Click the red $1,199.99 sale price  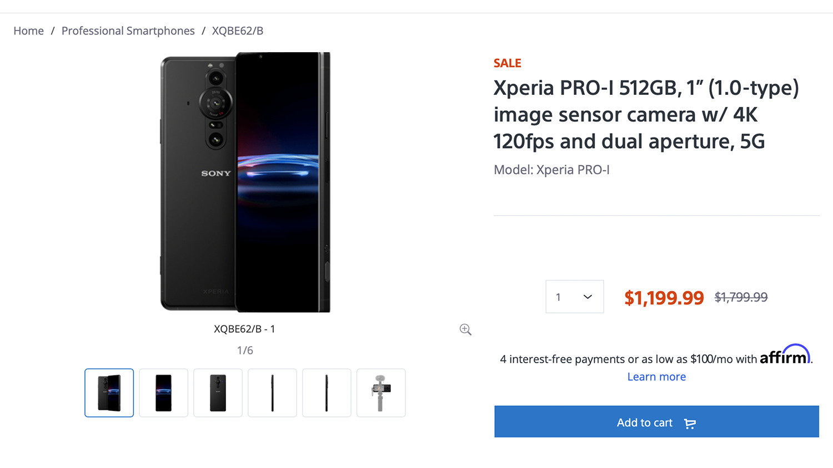pyautogui.click(x=664, y=298)
